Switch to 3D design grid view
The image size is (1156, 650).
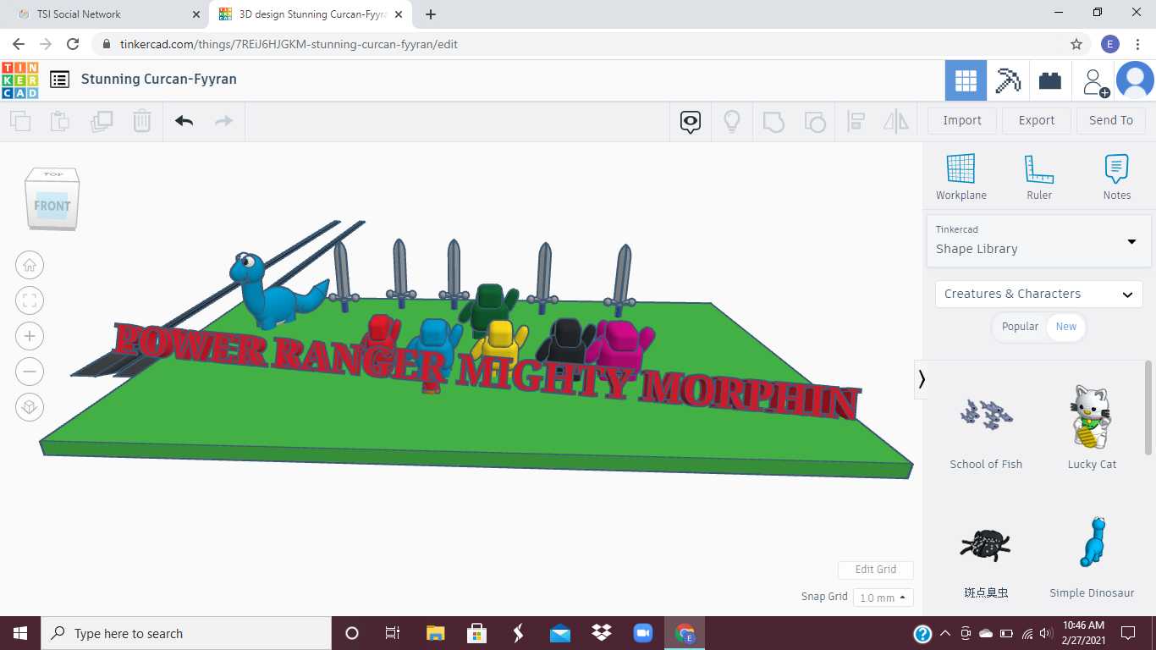point(966,80)
